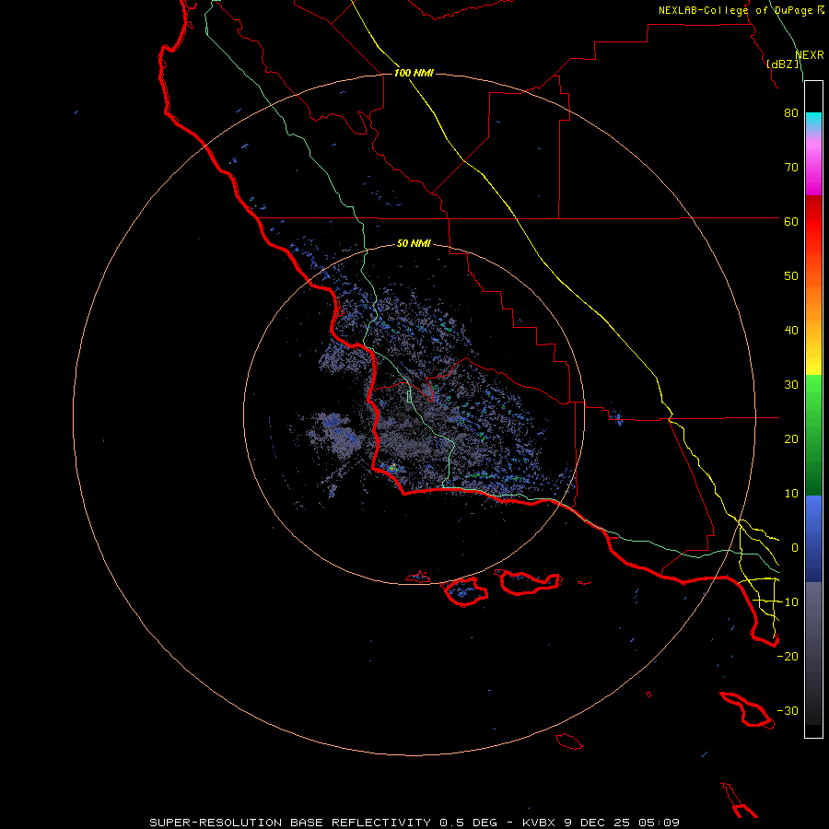Select the 10 value on the dBZ scale
829x829 pixels.
(x=791, y=494)
